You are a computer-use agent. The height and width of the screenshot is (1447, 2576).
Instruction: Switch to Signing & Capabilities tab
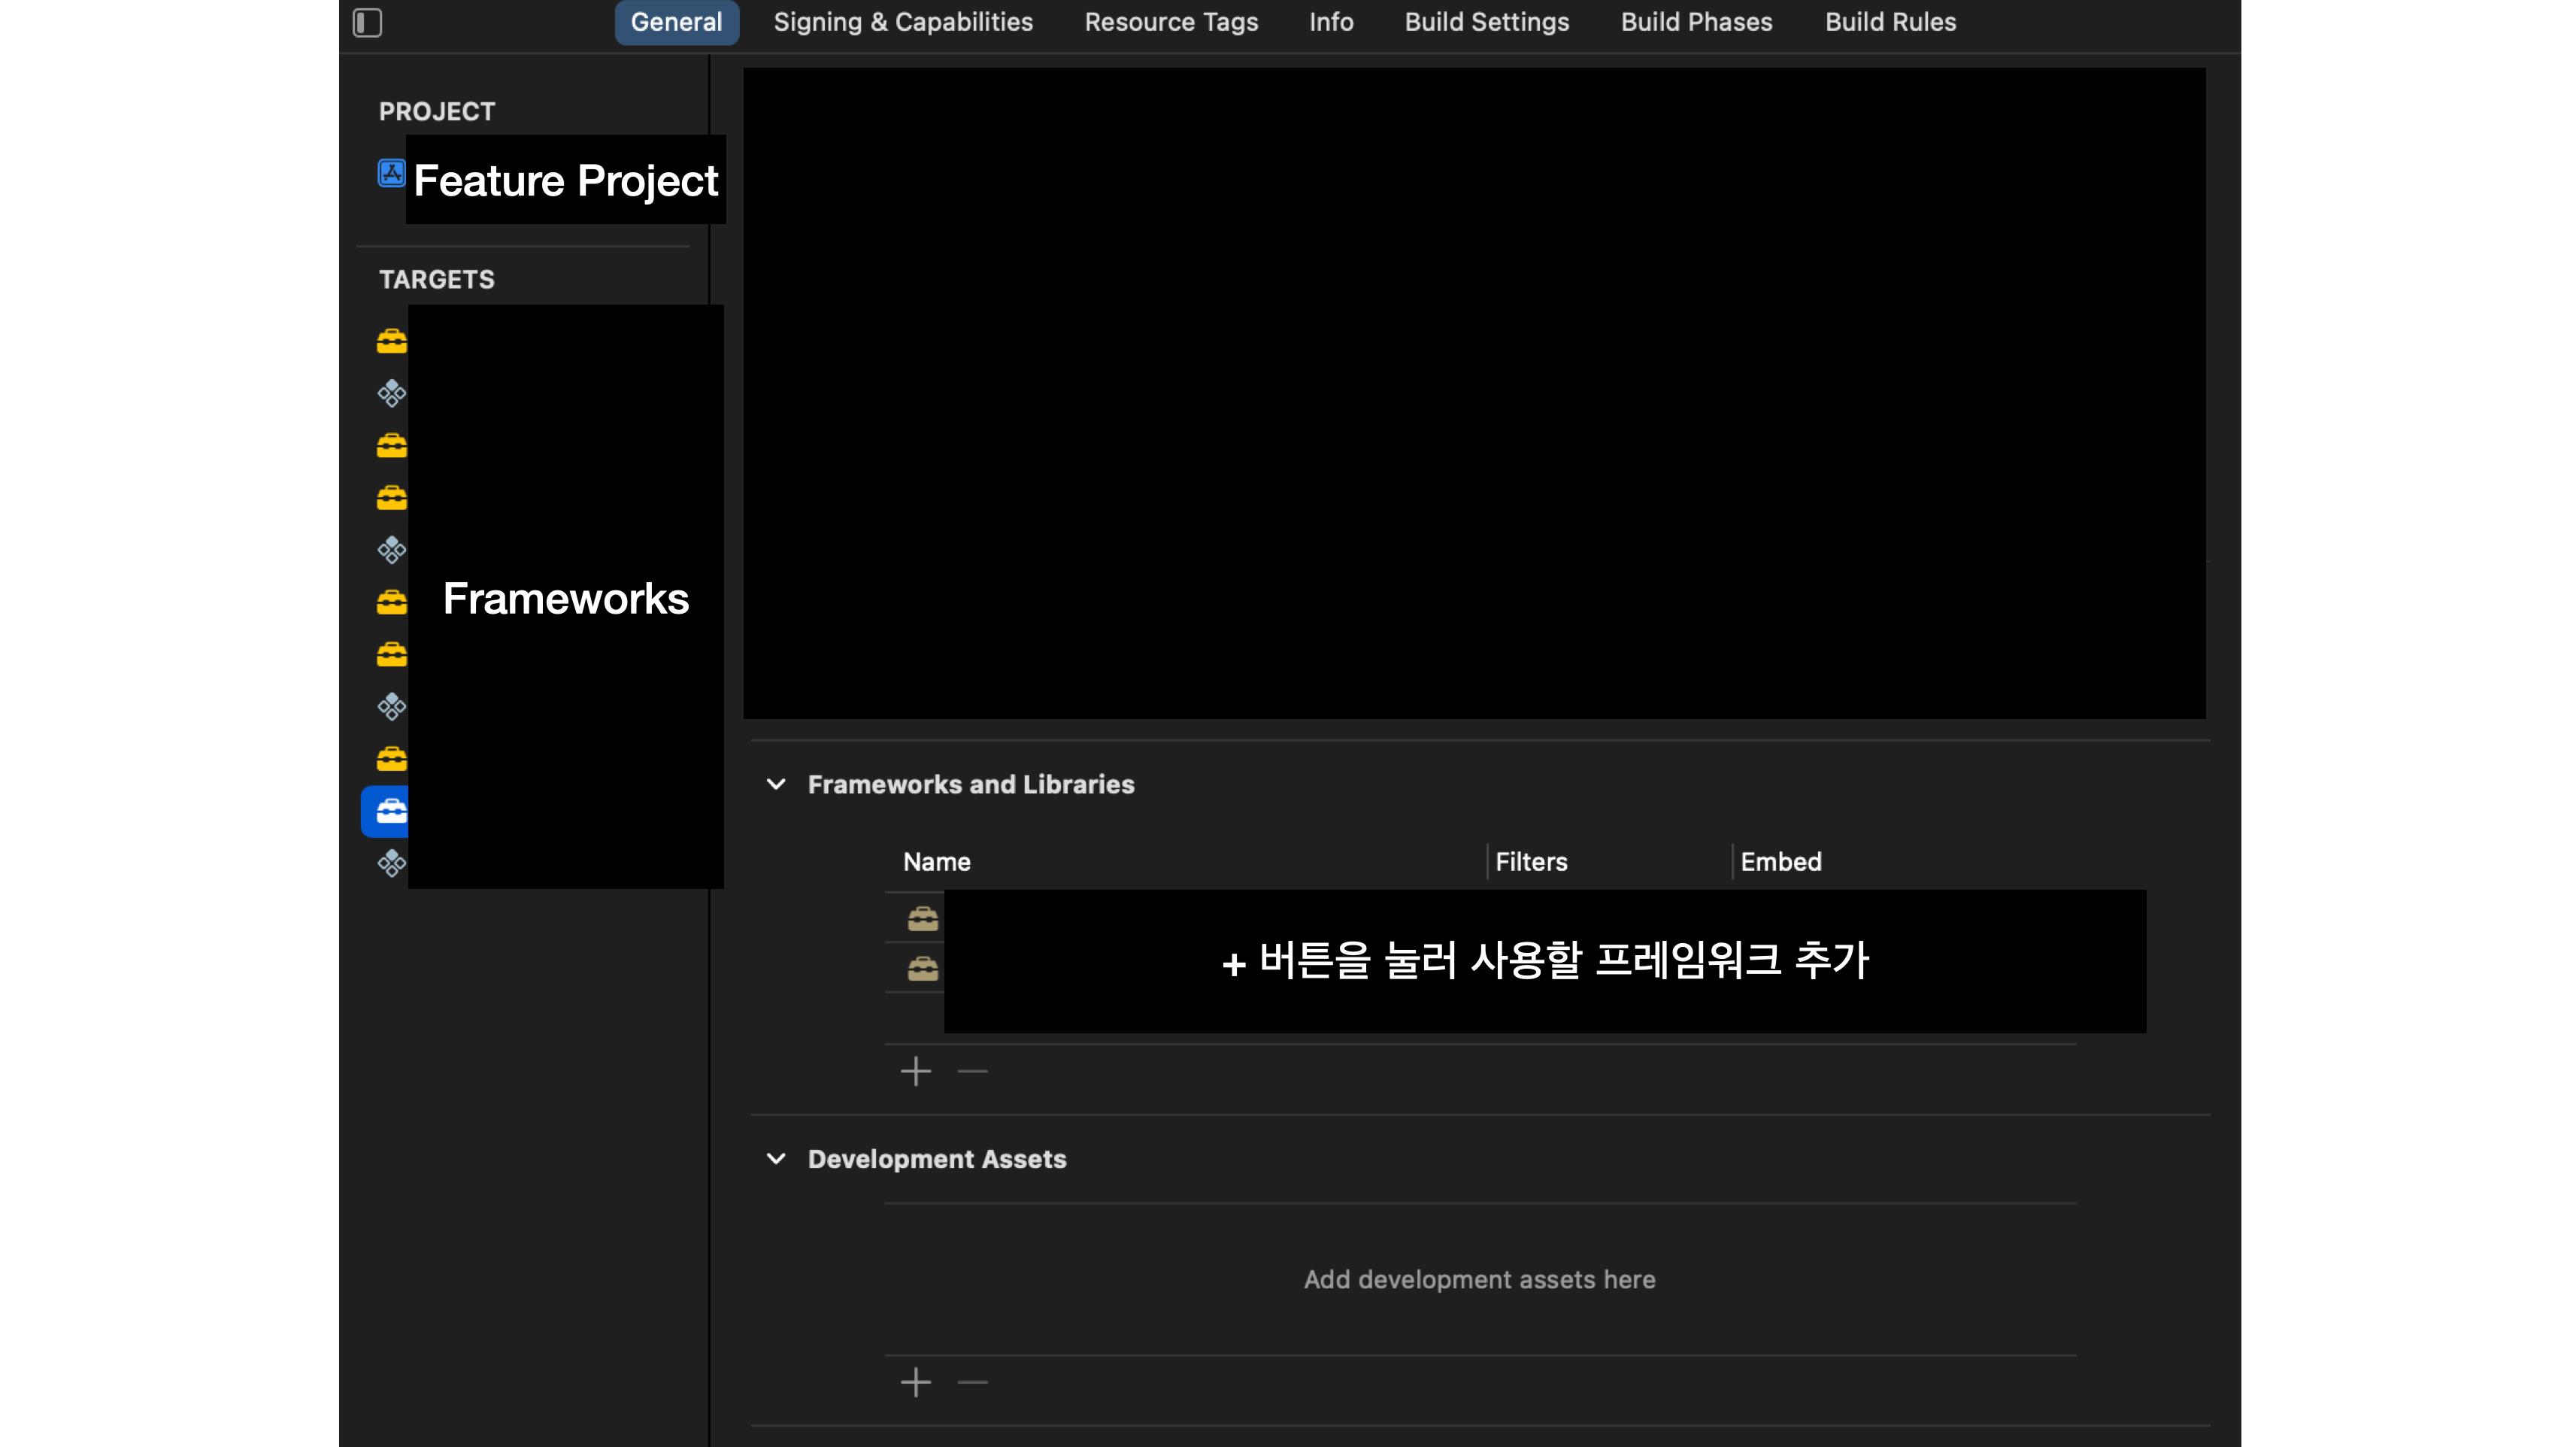(903, 22)
